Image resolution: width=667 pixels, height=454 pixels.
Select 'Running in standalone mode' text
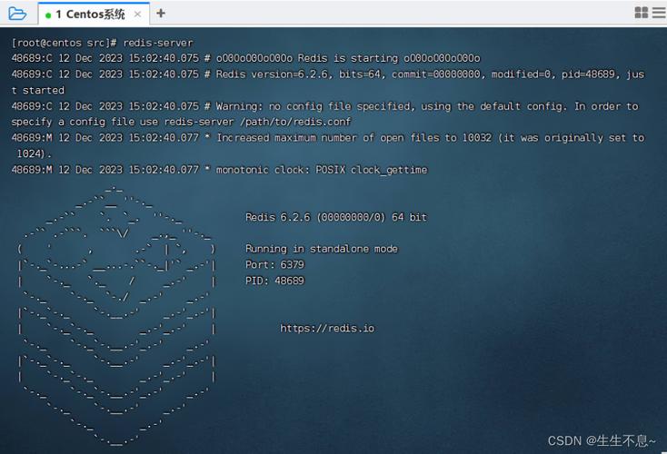pos(322,249)
